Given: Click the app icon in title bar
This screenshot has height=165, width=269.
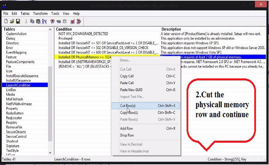Looking at the screenshot, I should [x=4, y=6].
